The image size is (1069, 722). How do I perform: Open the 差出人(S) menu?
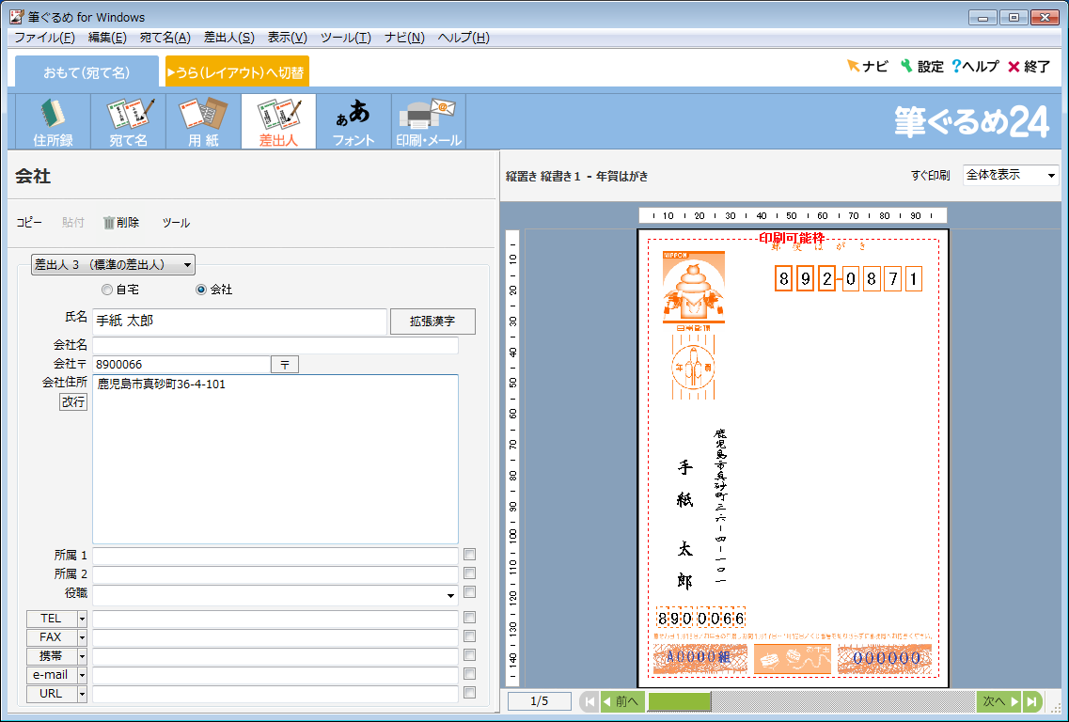coord(229,38)
